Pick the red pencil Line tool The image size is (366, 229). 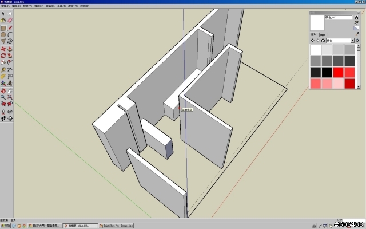pyautogui.click(x=10, y=28)
